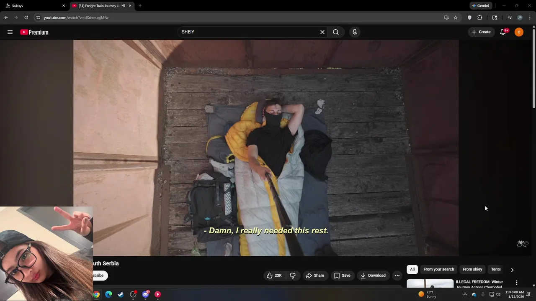The height and width of the screenshot is (301, 536).
Task: Share this video
Action: coord(315,275)
